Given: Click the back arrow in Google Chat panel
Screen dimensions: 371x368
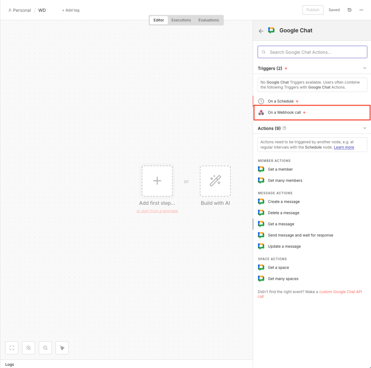Looking at the screenshot, I should [261, 31].
